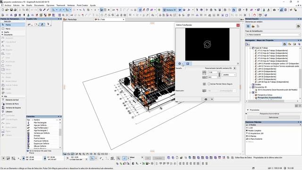The image size is (302, 170).
Task: Select the Flecha arrow tool
Action: point(13,25)
